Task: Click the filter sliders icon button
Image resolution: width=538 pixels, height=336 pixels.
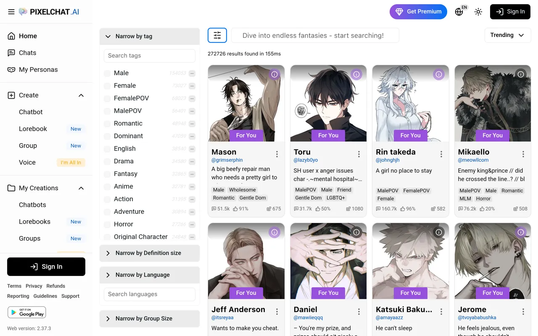Action: 217,35
